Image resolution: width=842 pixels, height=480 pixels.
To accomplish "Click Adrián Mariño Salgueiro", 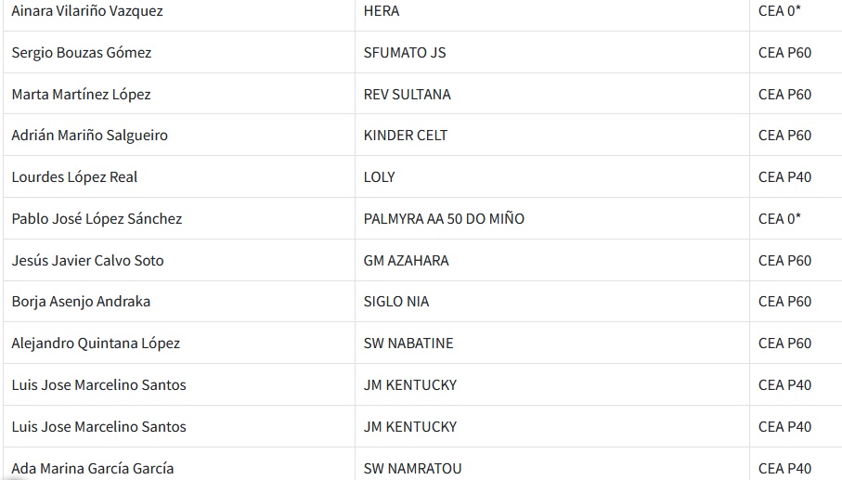I will click(x=89, y=136).
